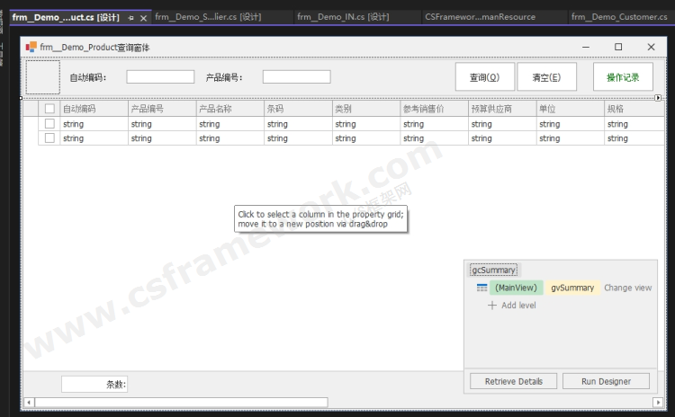Pin the active frm__Demo_Product designer tab
Screen dimensions: 675x417
click(131, 18)
